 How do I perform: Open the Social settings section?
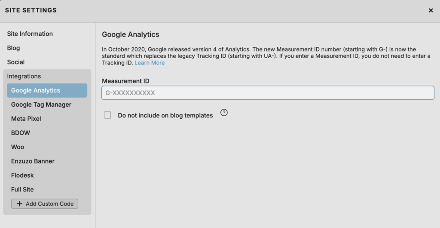[x=15, y=62]
